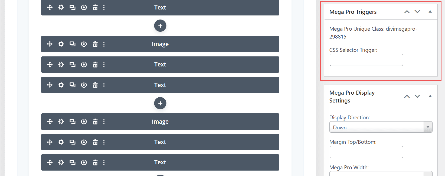Open the Display Direction dropdown

428,127
